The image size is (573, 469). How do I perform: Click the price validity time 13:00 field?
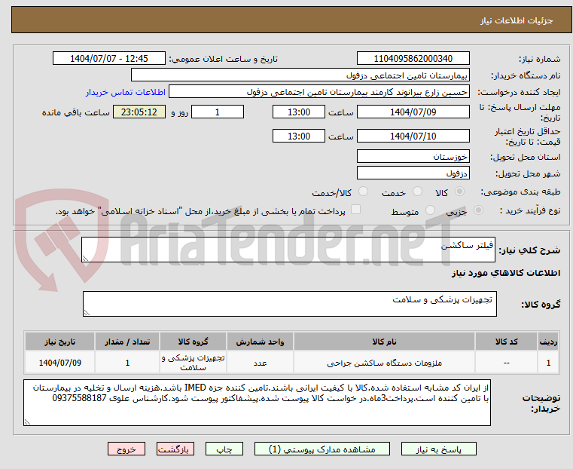(299, 136)
